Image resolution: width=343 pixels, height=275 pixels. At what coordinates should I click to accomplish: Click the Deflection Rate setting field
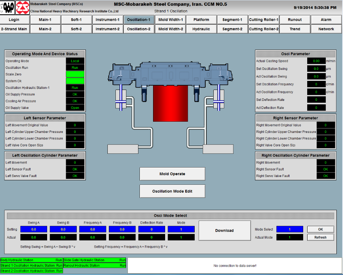(152, 229)
